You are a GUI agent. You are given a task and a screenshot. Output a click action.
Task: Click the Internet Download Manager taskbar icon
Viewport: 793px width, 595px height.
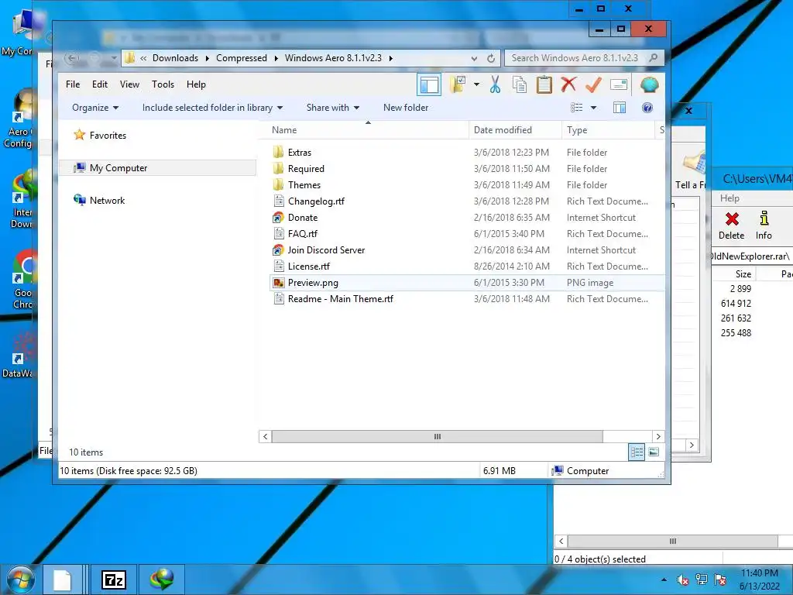(x=161, y=580)
